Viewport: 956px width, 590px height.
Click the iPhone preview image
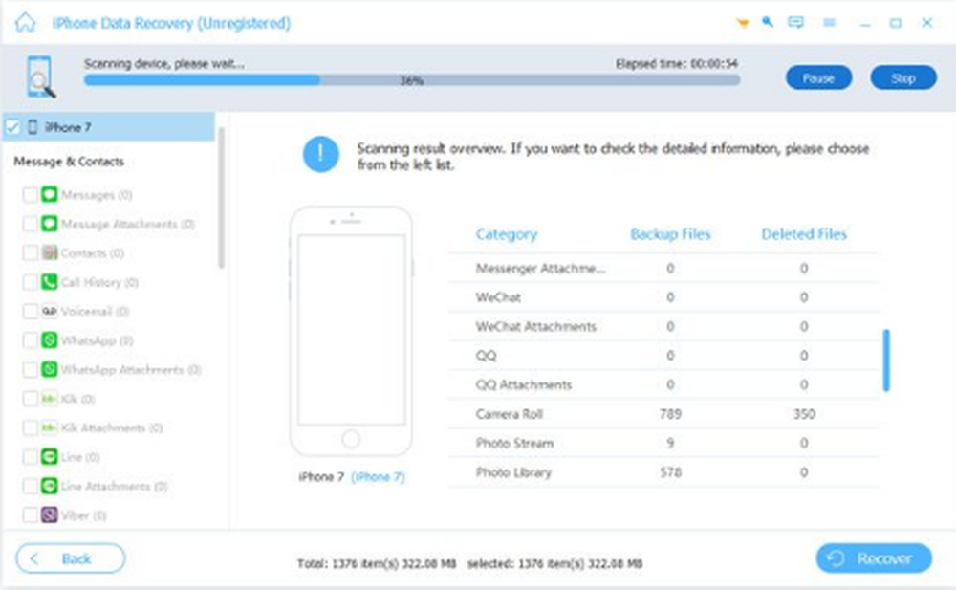[x=351, y=331]
